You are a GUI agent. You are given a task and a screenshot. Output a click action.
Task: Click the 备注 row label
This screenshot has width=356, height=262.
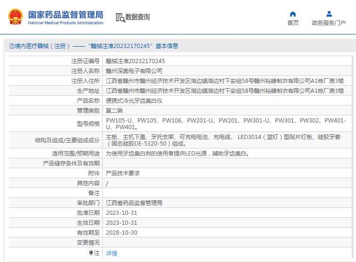click(94, 193)
